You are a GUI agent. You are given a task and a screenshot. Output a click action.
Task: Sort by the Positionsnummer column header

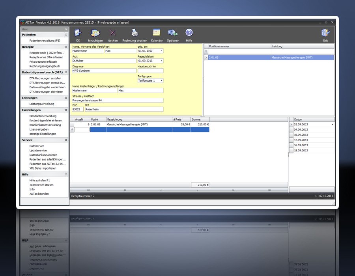[239, 47]
